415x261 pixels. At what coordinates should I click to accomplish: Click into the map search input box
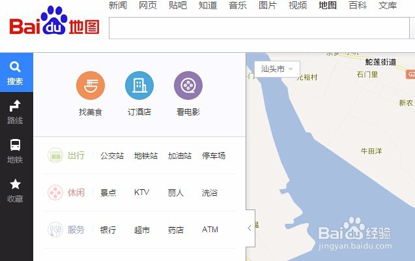tap(259, 28)
